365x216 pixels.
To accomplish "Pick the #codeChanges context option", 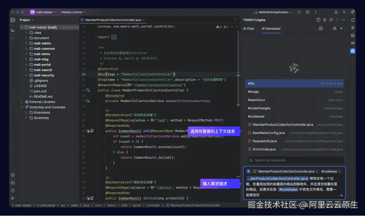I will [x=294, y=108].
